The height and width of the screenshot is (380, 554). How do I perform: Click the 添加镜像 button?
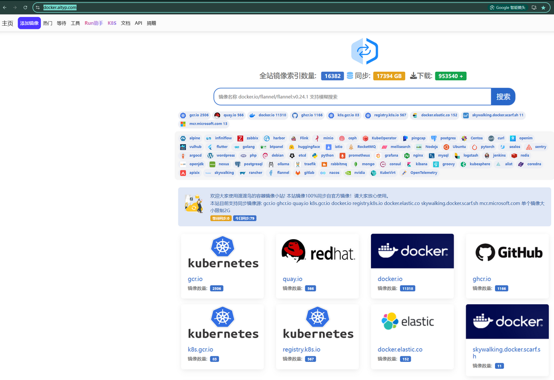29,23
